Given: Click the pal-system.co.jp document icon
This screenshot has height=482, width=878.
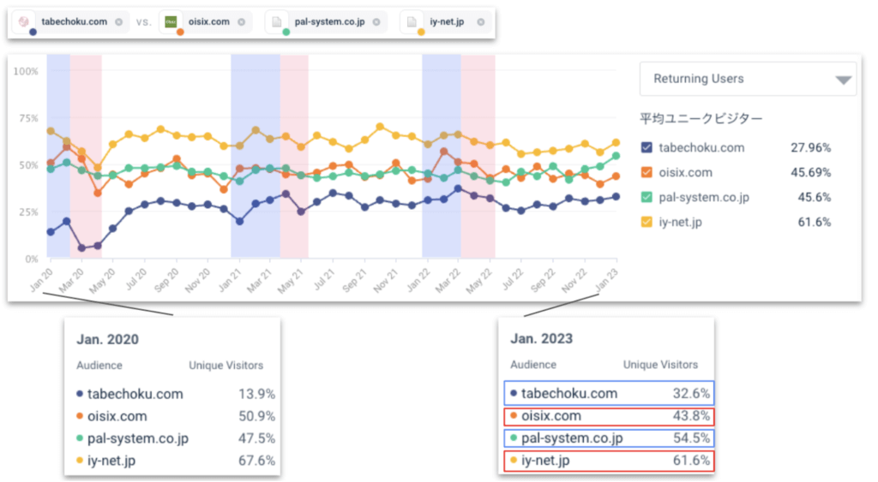Looking at the screenshot, I should [277, 21].
